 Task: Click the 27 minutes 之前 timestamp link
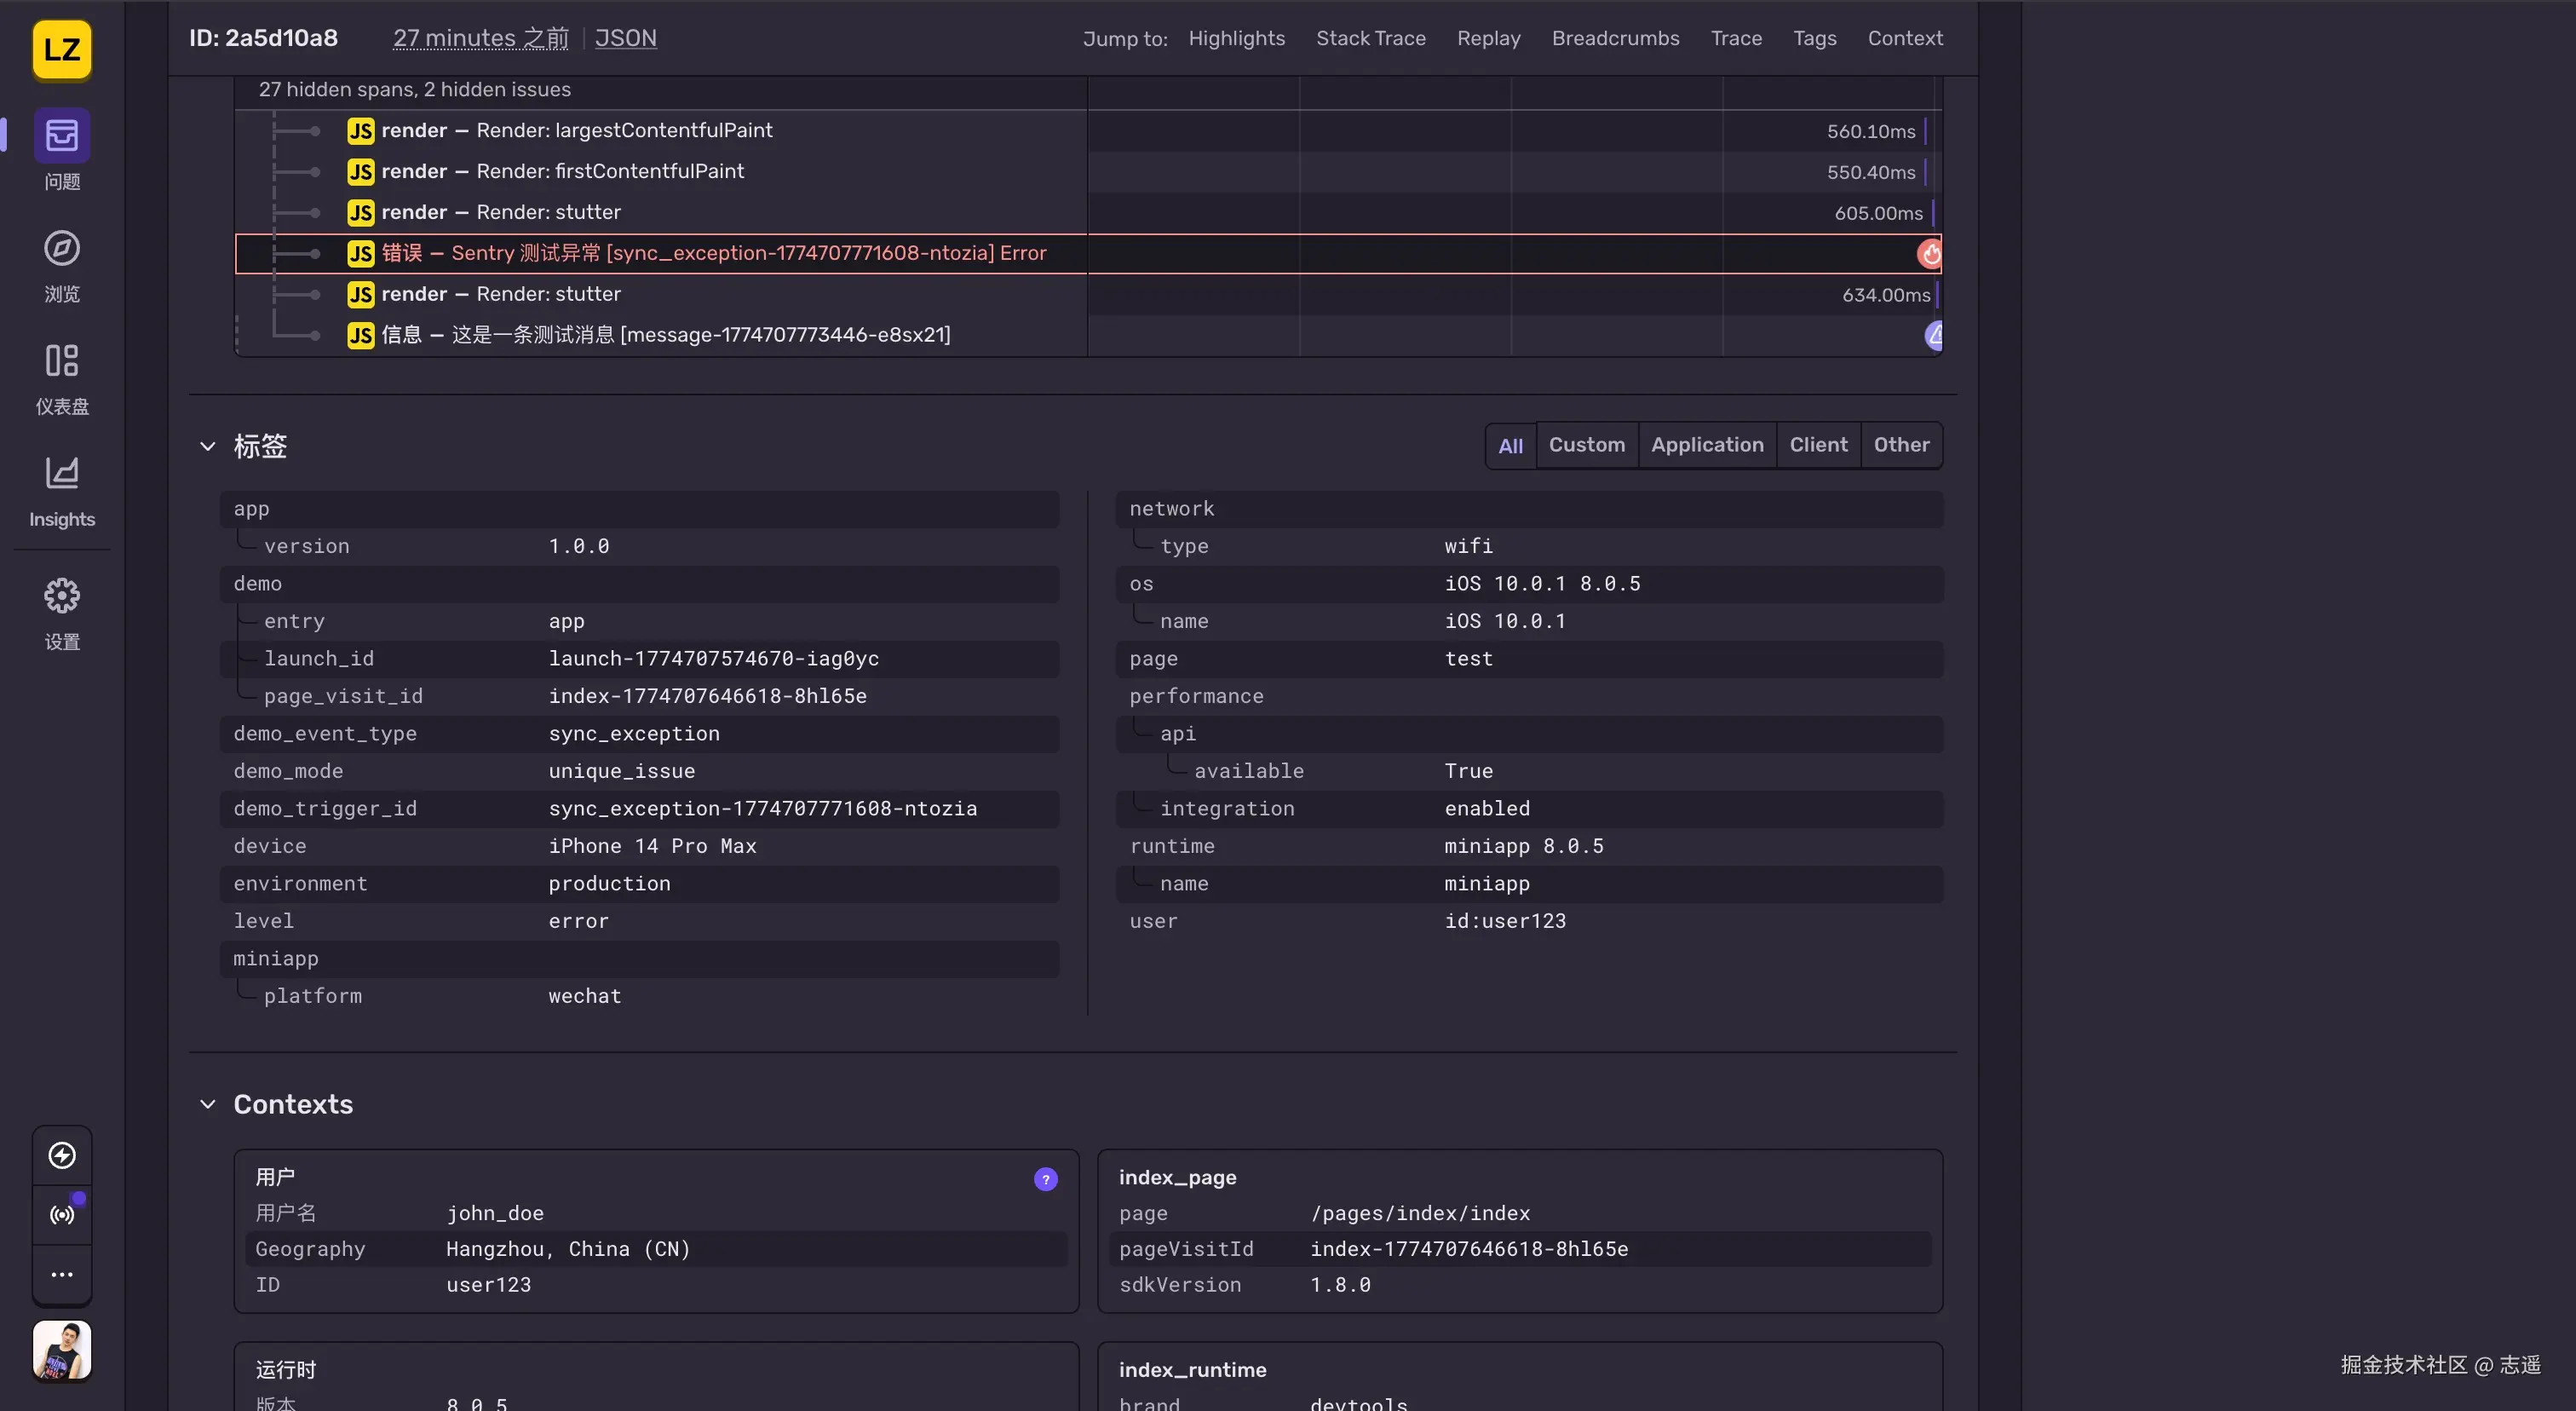pos(479,38)
